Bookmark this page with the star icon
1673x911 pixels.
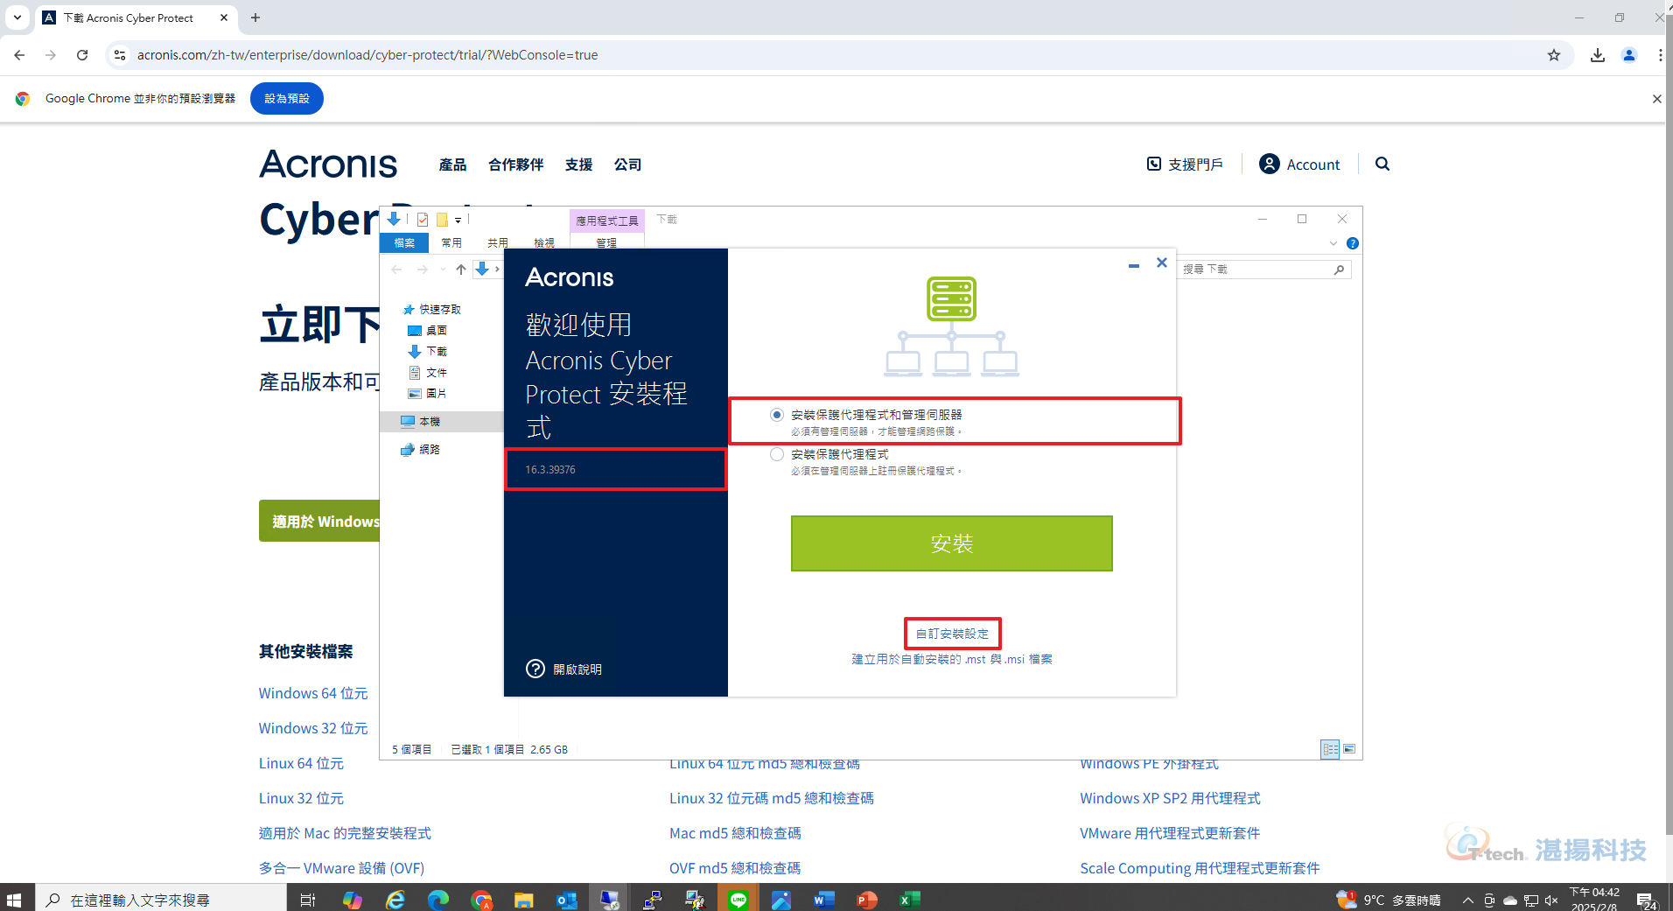coord(1554,55)
